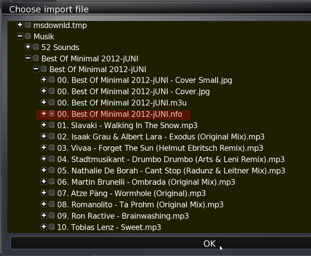This screenshot has width=311, height=256.
Task: Select the msdownld.tmp label
Action: 60,25
